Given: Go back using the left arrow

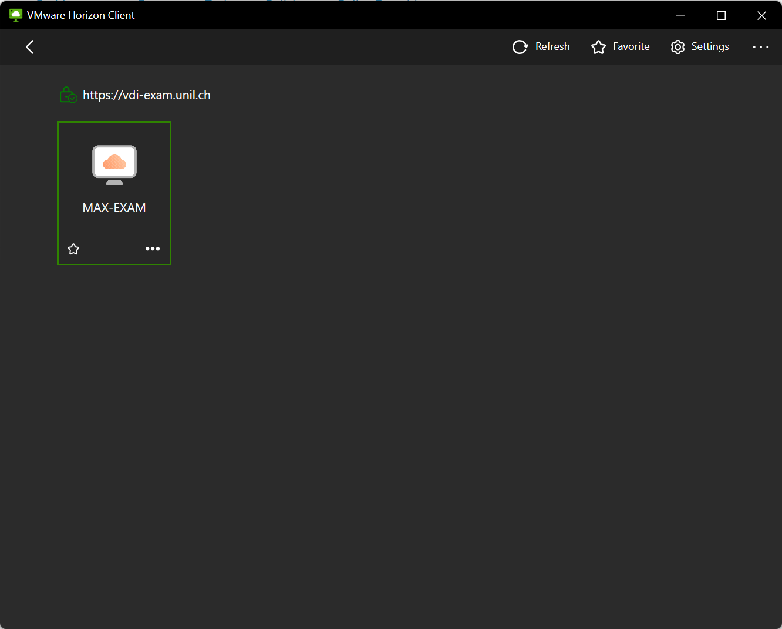Looking at the screenshot, I should [x=30, y=47].
